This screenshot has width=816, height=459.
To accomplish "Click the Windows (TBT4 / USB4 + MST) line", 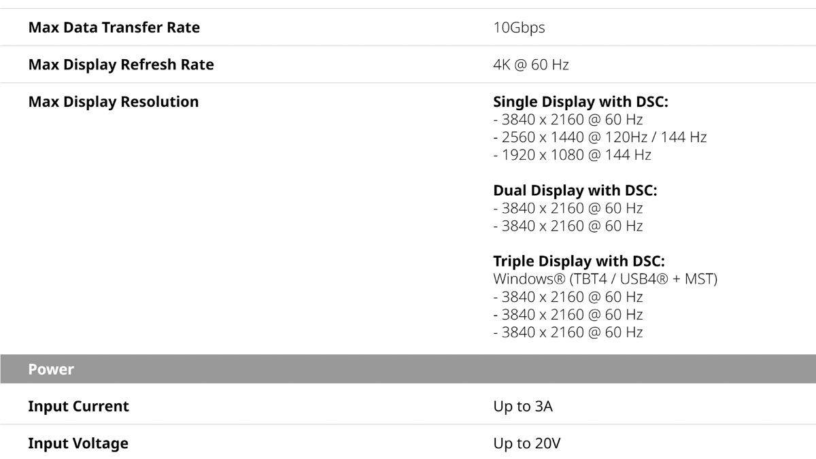I will click(605, 279).
